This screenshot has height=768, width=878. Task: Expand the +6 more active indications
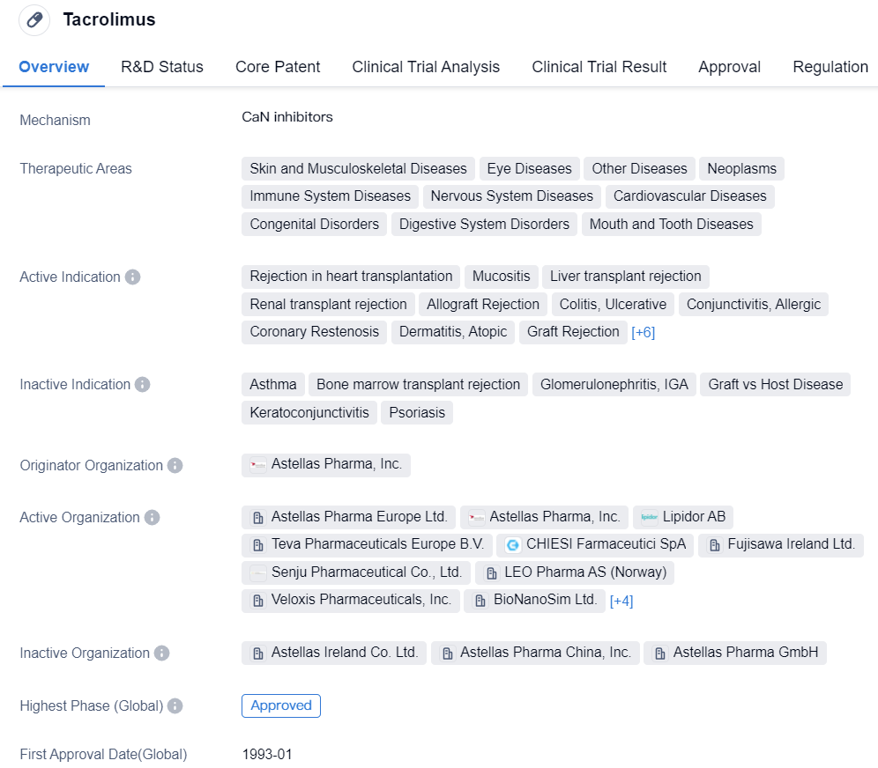643,333
